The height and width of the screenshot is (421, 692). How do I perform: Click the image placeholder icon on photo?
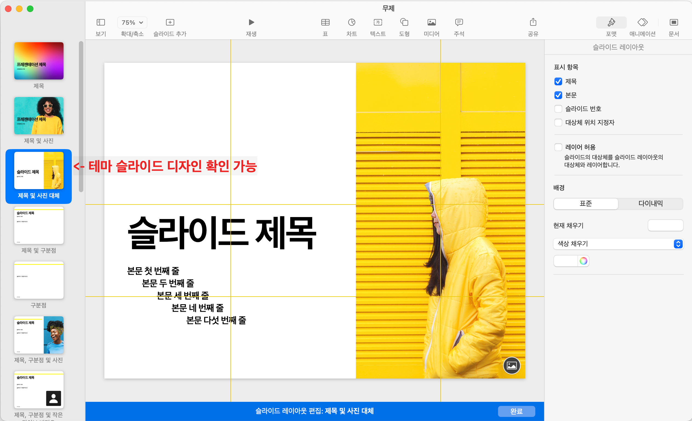click(x=511, y=365)
